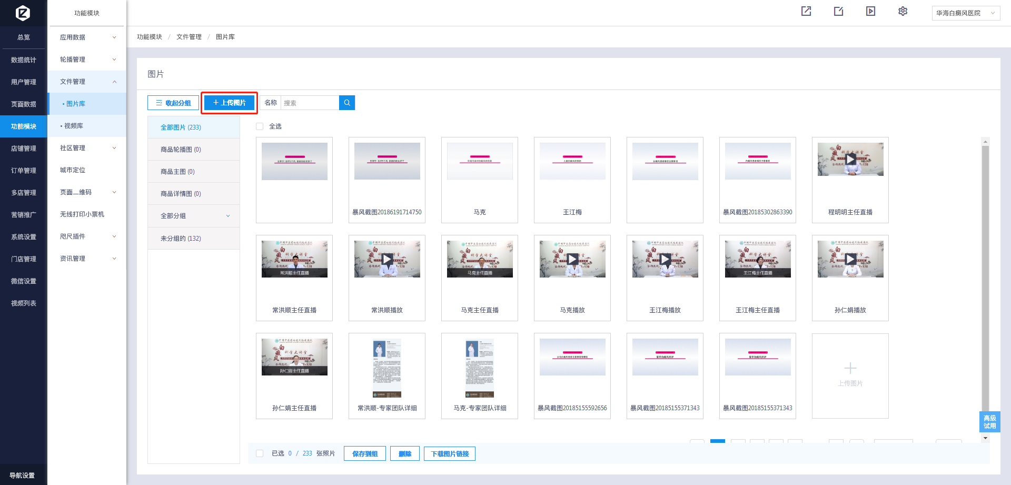
Task: Open the 华海白癜风医院 account dropdown
Action: (x=965, y=13)
